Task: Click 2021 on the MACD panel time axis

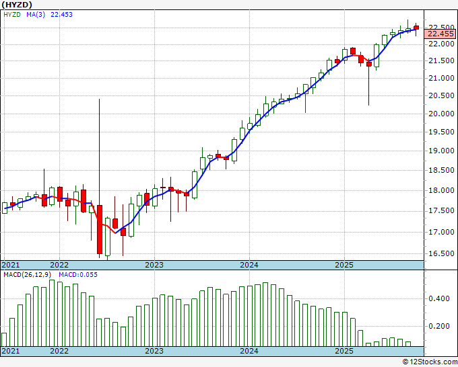Action: [x=11, y=351]
